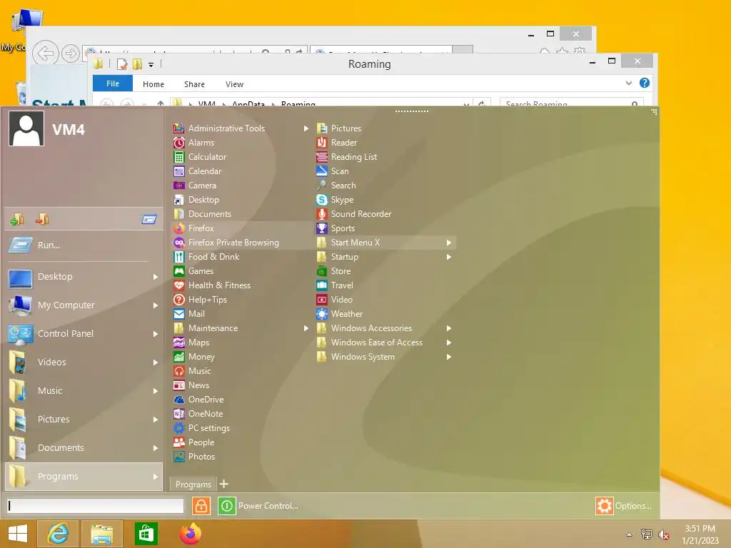Expand My Computer submenu arrow
Viewport: 731px width, 548px height.
point(156,305)
